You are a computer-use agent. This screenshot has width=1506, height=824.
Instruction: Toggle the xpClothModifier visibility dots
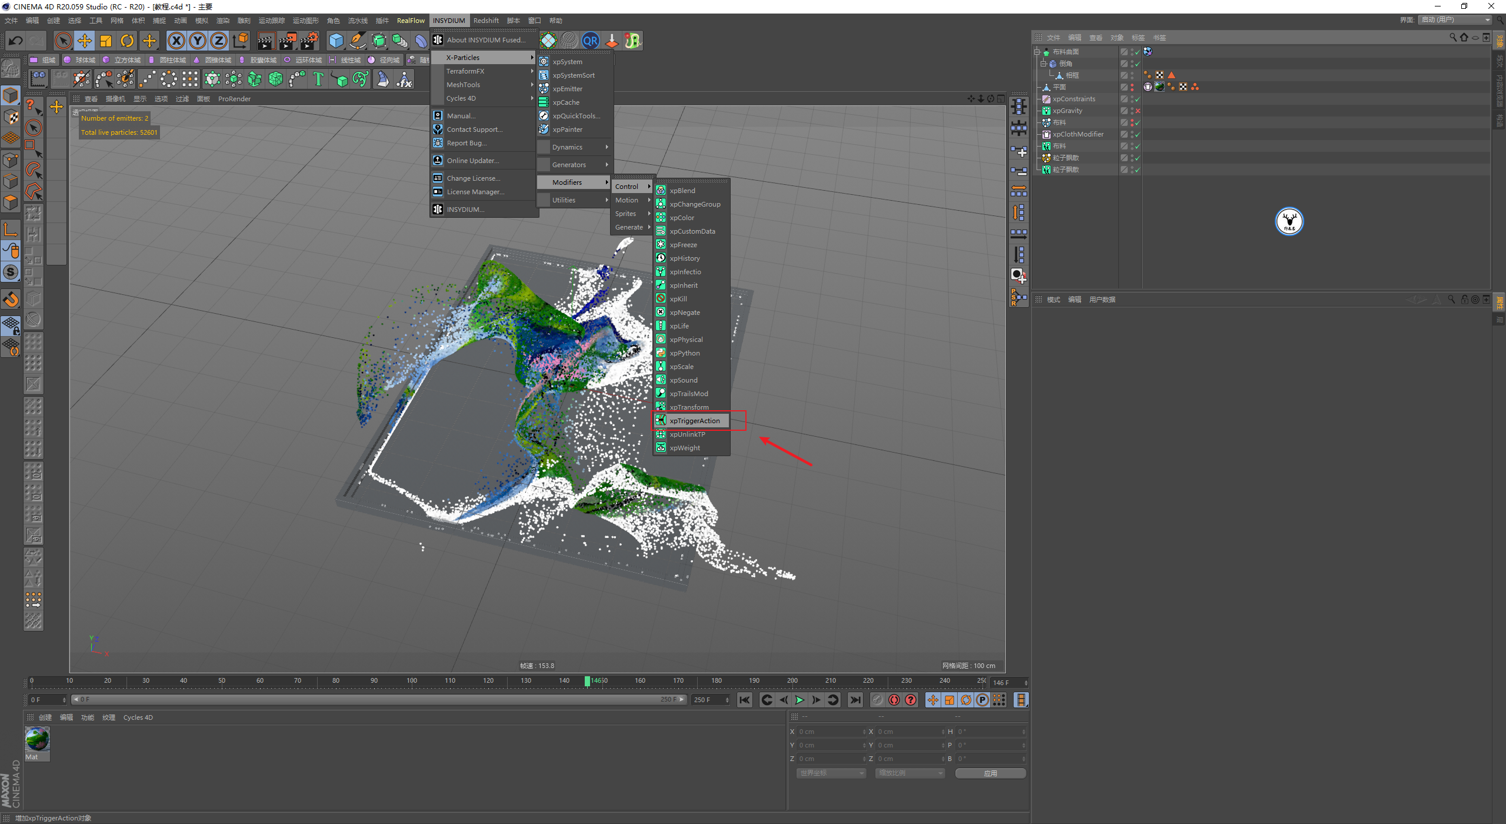pos(1132,134)
